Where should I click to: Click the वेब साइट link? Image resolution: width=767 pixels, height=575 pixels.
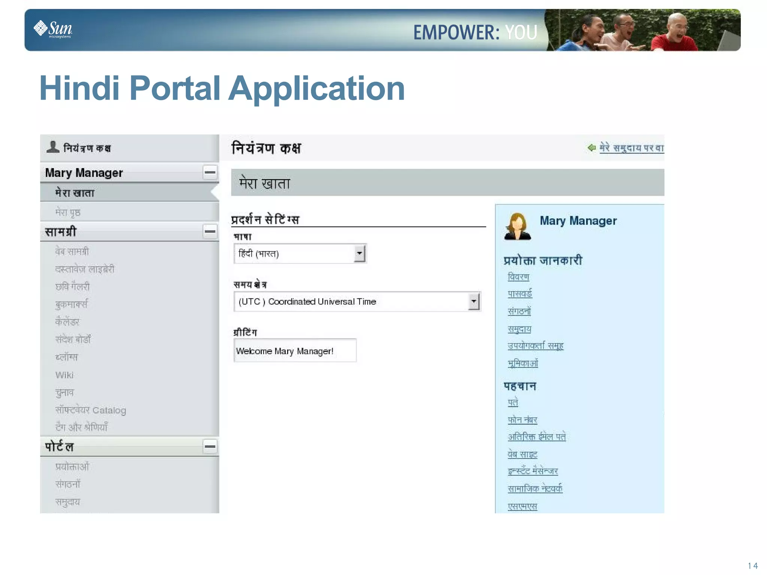[522, 454]
